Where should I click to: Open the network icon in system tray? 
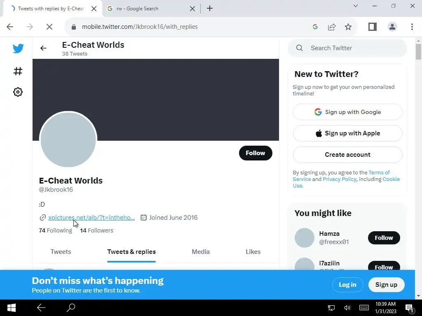coord(331,308)
